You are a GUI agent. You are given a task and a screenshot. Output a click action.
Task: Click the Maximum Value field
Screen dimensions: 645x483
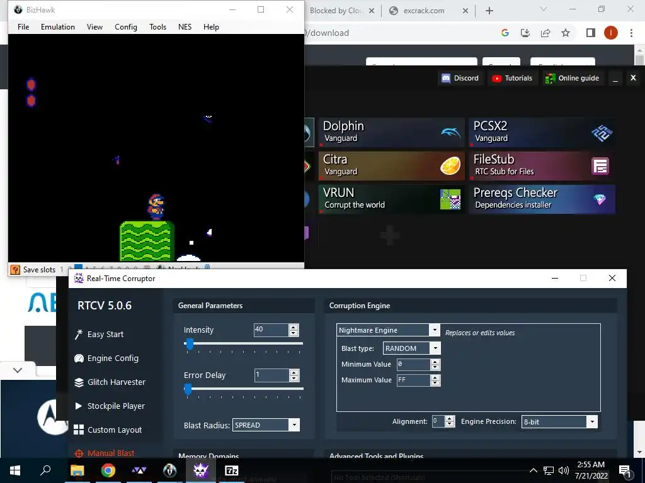tap(413, 380)
